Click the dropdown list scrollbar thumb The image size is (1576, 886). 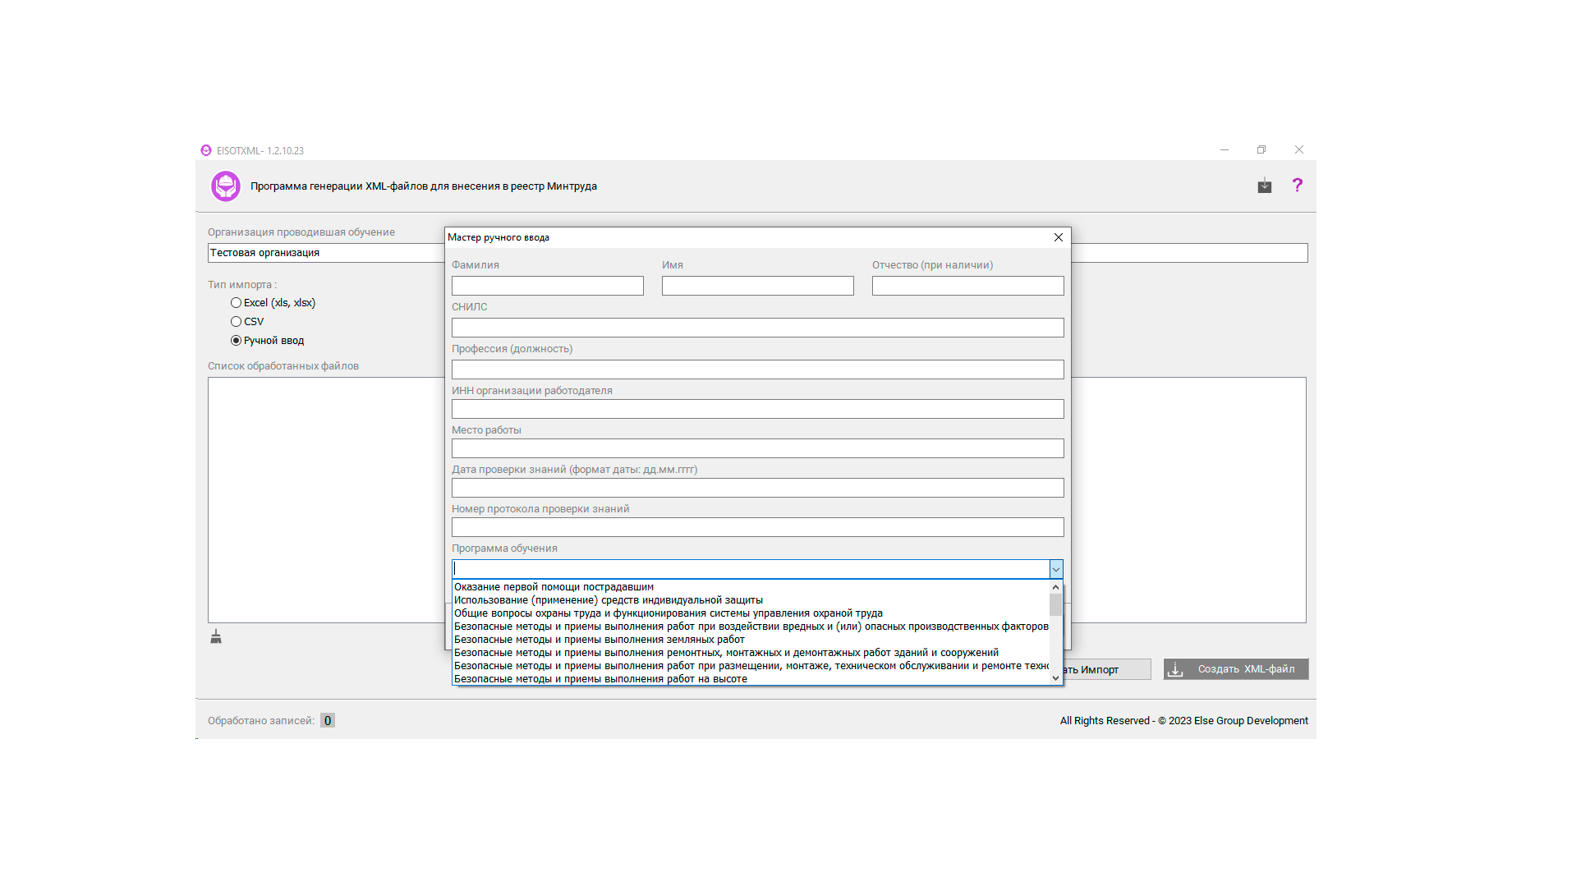pyautogui.click(x=1056, y=604)
